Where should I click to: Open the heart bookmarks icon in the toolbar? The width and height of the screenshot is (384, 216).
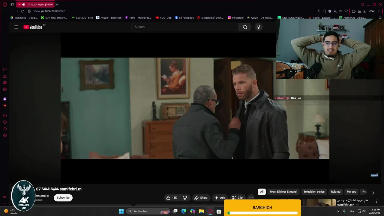[346, 11]
